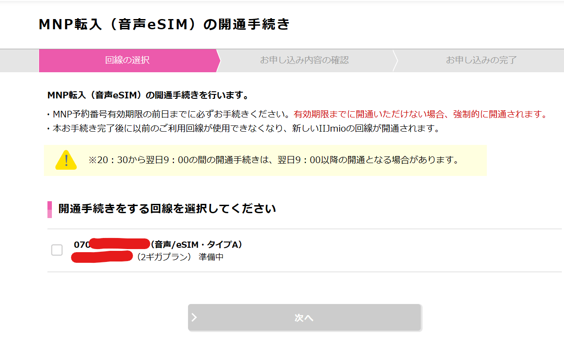Click the MNP転入（音声eSIM）の開通手続き page title
This screenshot has height=355, width=564.
pyautogui.click(x=164, y=25)
